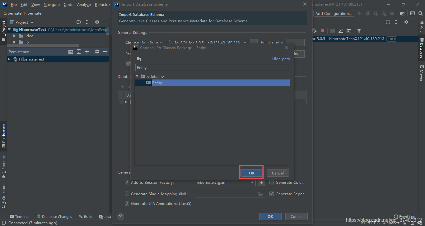Collapse the <default> package node
This screenshot has width=425, height=226.
pyautogui.click(x=137, y=76)
